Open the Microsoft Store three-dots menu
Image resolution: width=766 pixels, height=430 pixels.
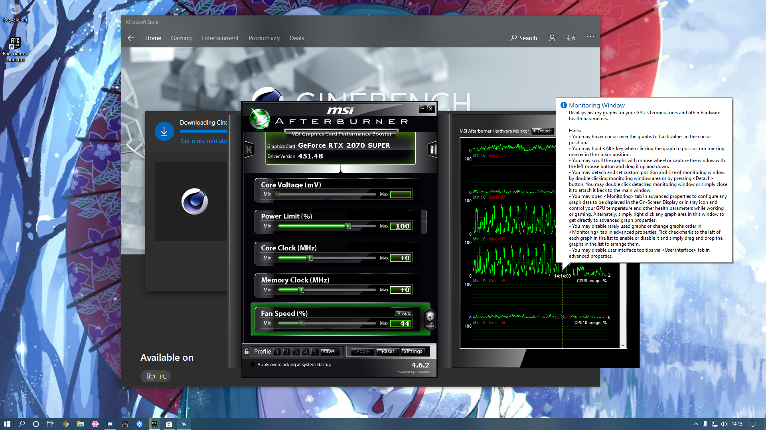click(590, 37)
